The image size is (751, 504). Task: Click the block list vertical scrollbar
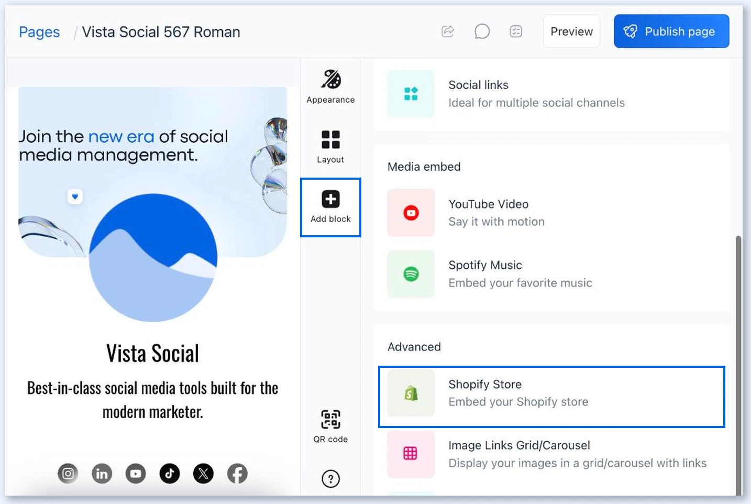tap(738, 365)
